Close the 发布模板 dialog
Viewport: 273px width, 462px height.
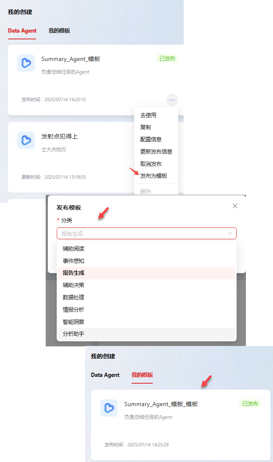235,206
